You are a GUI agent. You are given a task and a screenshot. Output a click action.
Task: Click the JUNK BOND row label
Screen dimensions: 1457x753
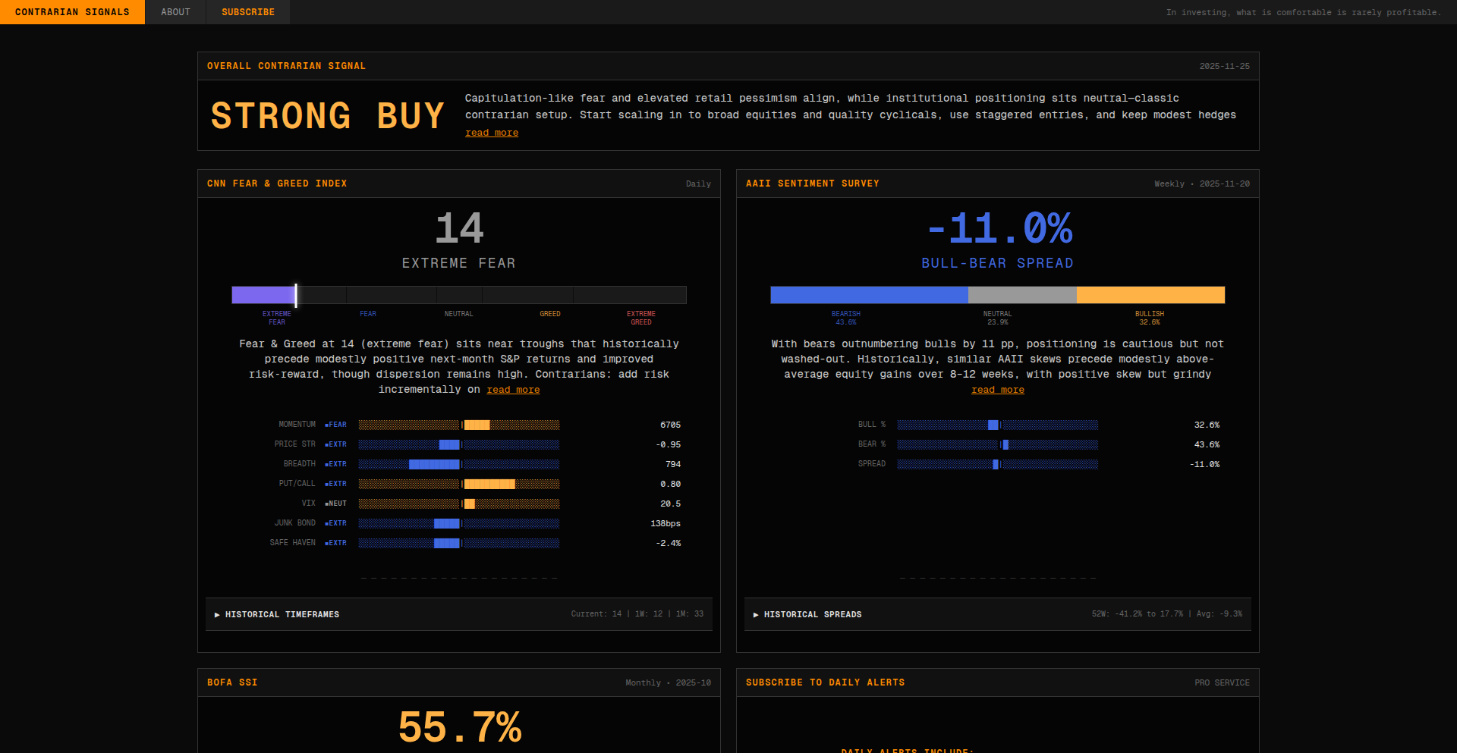pyautogui.click(x=295, y=523)
